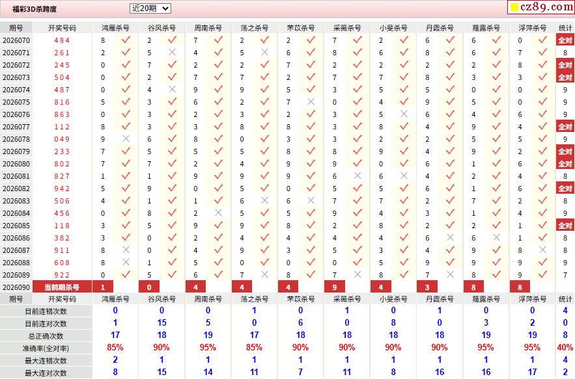The image size is (575, 379).
Task: Click gray cross for 小旻杀号 in row 2026081
Action: (x=404, y=176)
